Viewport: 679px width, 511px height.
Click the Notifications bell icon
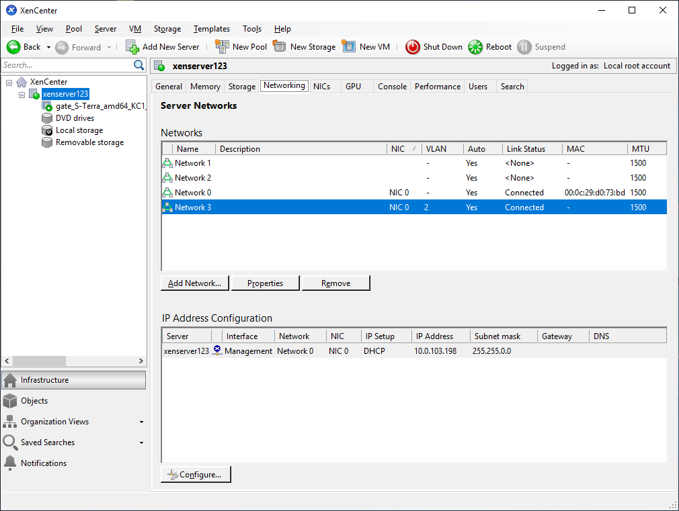9,463
